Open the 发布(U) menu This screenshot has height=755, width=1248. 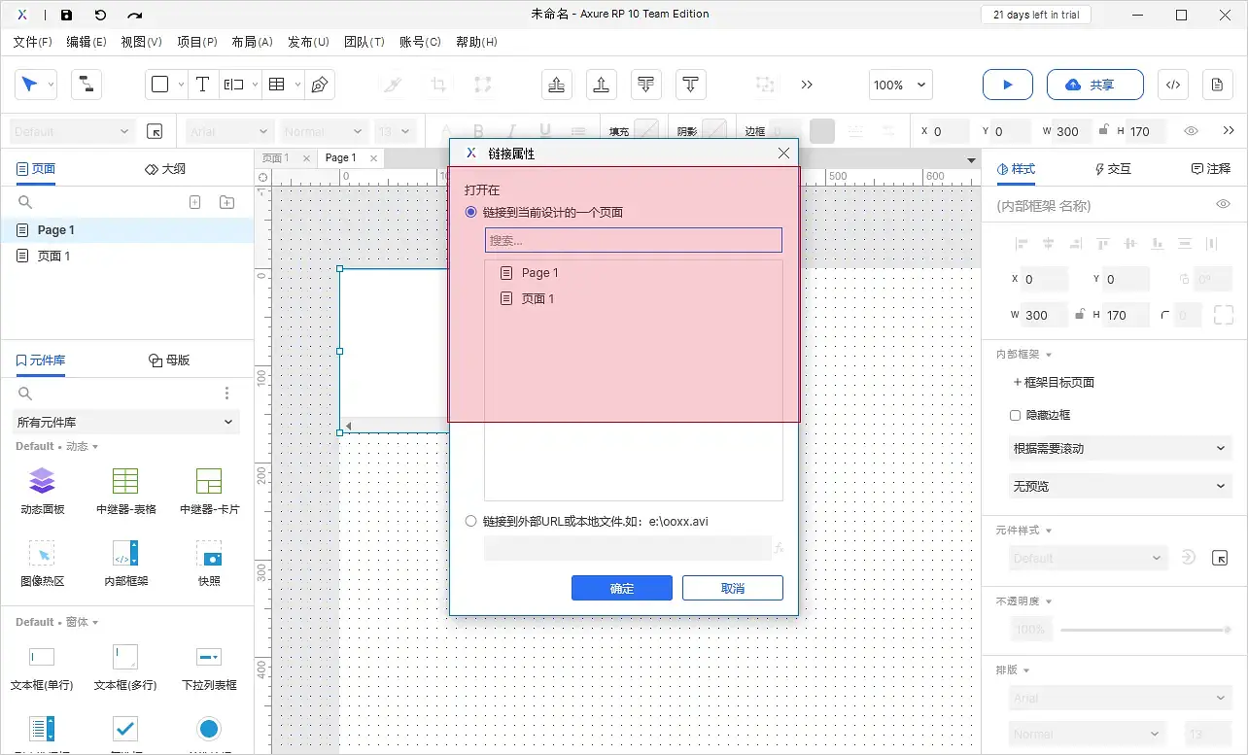click(309, 42)
